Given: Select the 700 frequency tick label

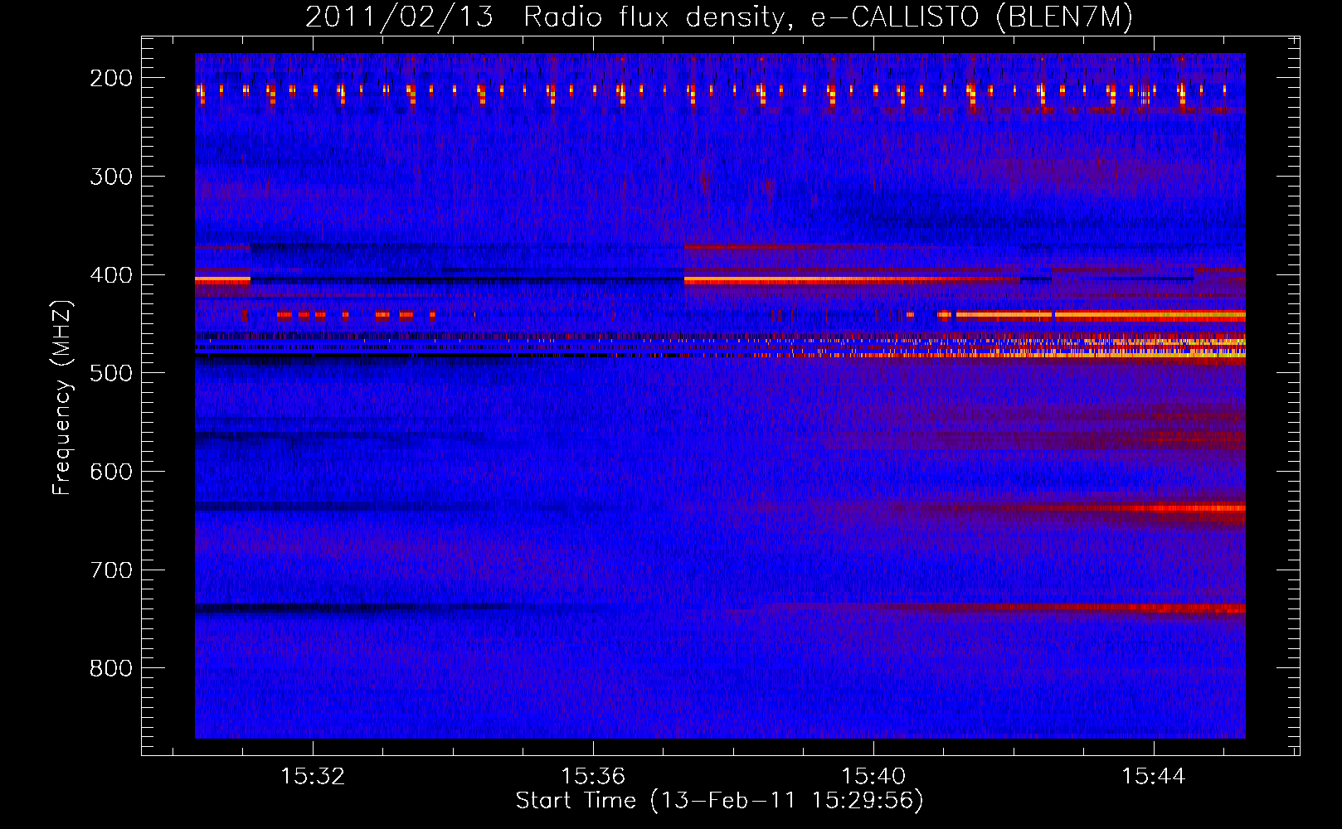Looking at the screenshot, I should click(x=111, y=570).
